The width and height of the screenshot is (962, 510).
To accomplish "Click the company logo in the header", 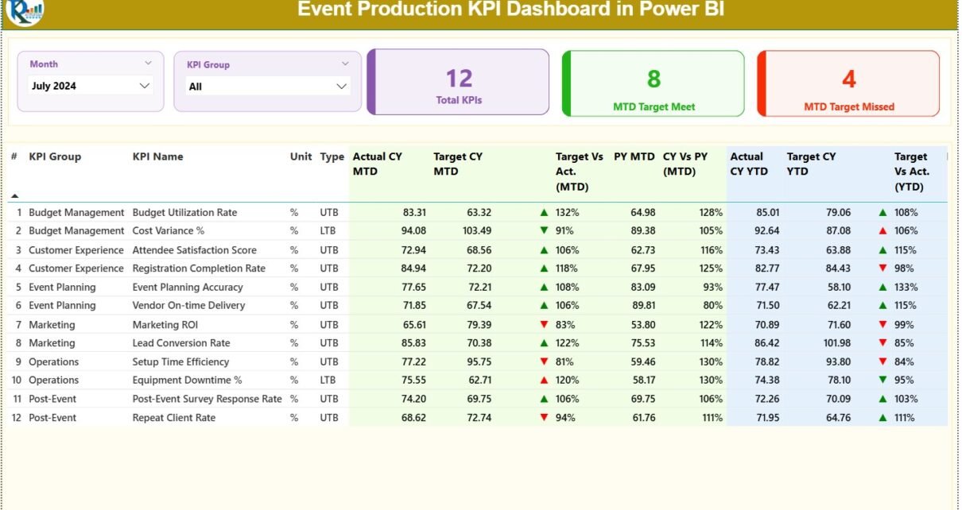I will coord(25,12).
